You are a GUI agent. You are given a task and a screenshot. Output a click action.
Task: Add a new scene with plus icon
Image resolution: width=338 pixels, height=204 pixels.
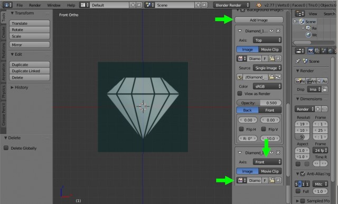point(198,5)
